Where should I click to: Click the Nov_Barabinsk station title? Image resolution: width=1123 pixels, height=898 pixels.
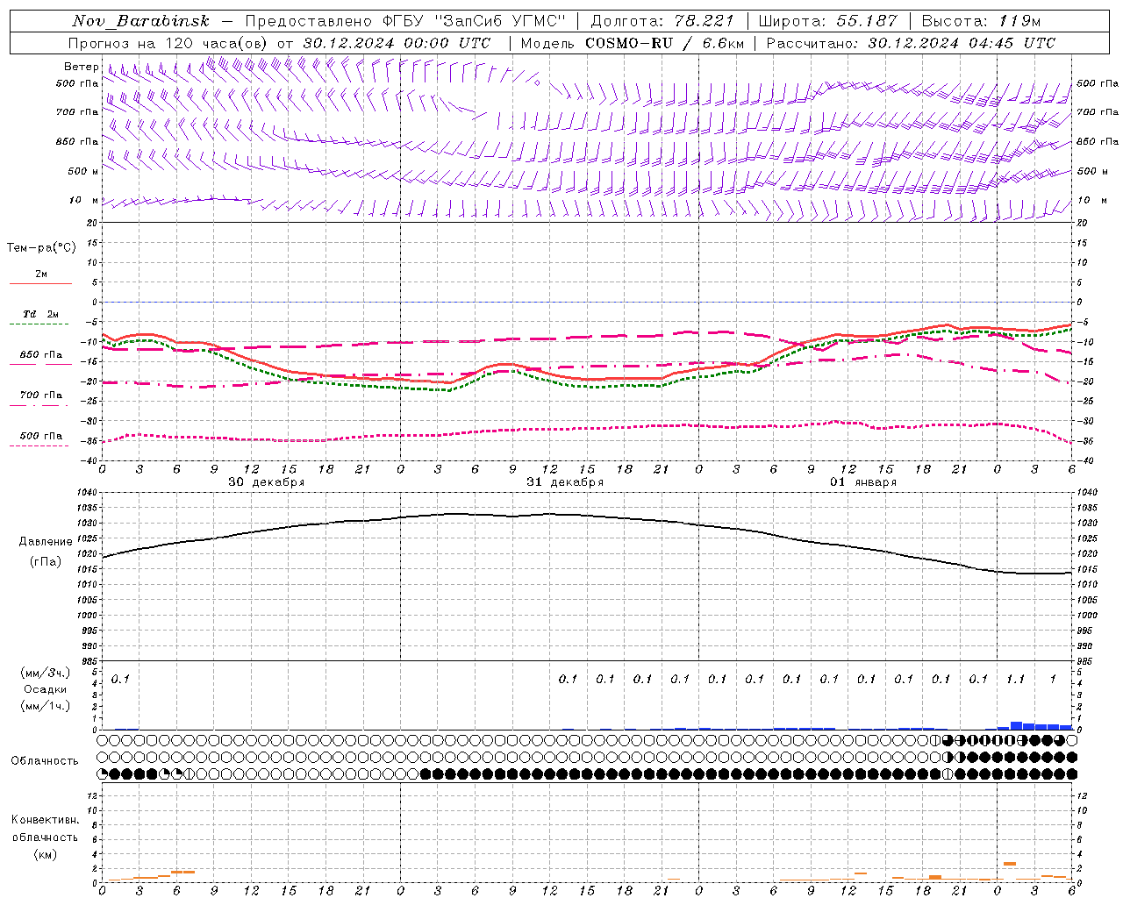[141, 21]
